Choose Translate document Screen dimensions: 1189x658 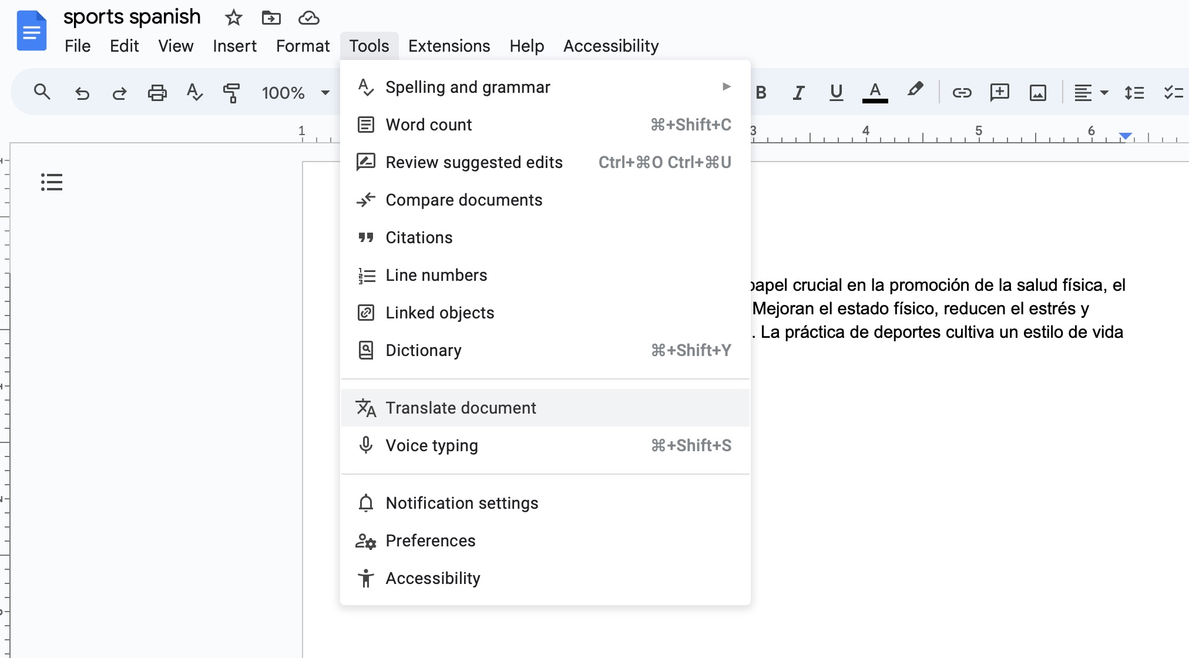545,408
